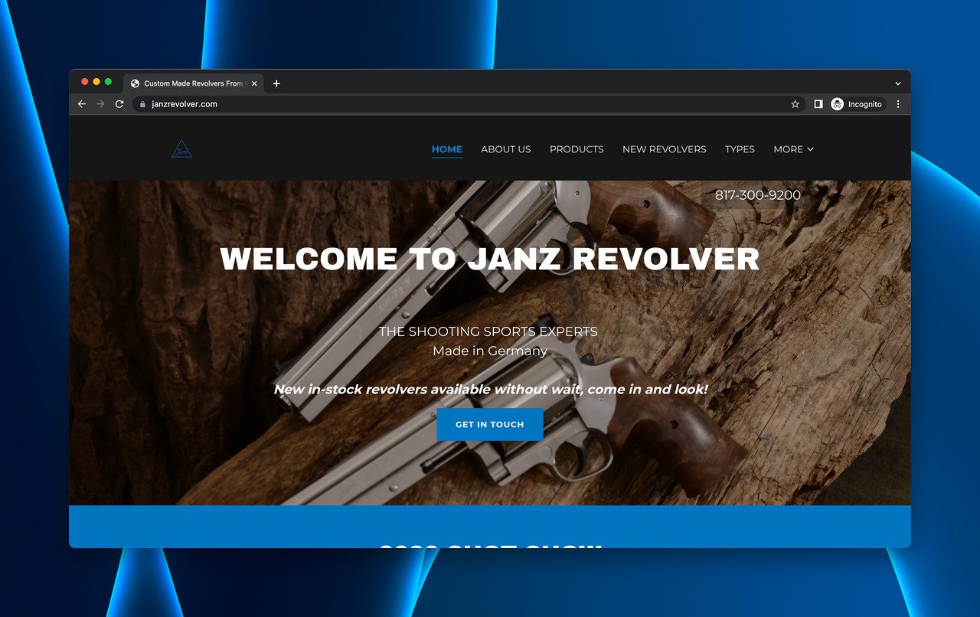Expand the MORE navigation dropdown
Viewport: 980px width, 617px height.
coord(793,149)
